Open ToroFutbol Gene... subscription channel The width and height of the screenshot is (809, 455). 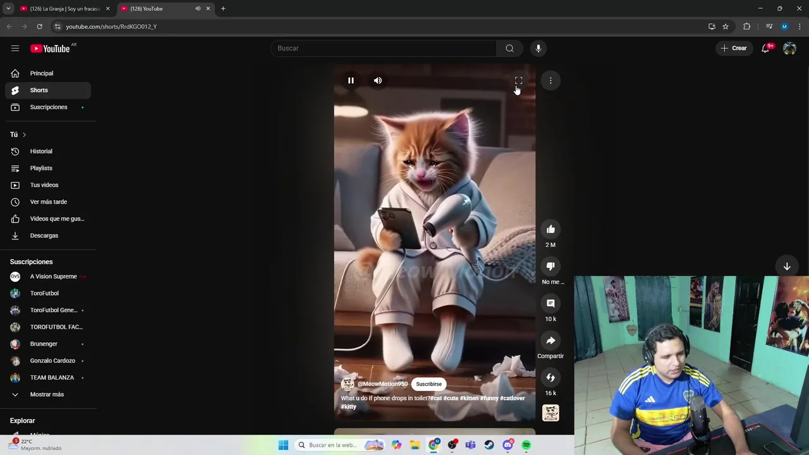click(x=48, y=310)
